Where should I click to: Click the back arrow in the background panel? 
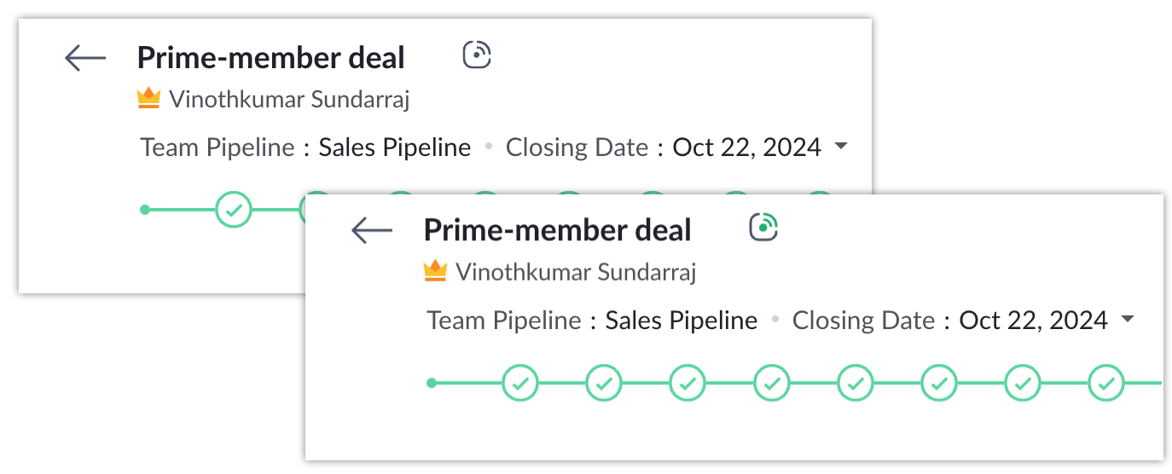[85, 58]
